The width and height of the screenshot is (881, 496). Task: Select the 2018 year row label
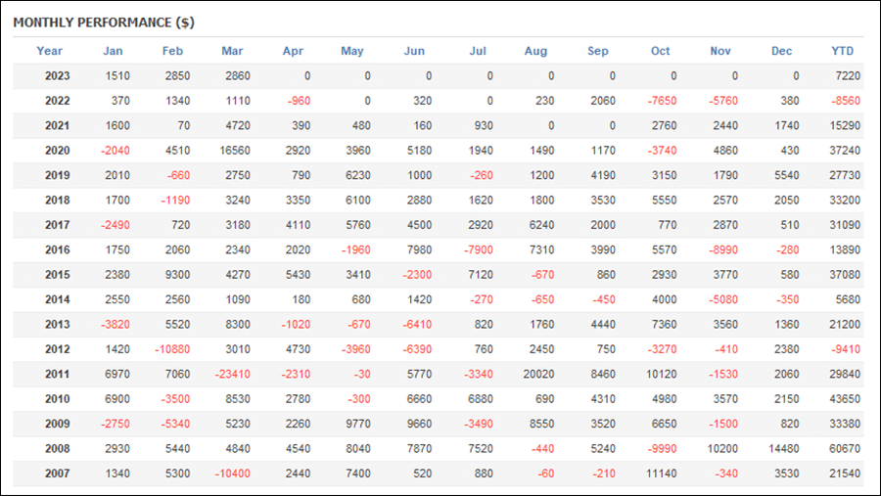(58, 200)
